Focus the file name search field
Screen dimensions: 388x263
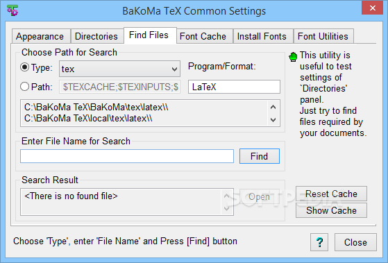[x=127, y=156]
